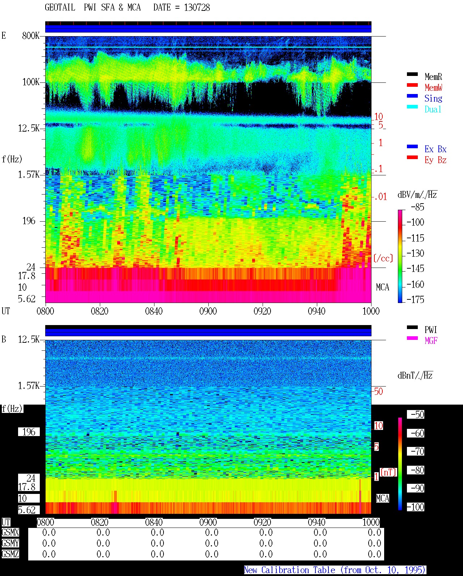Click '17.8' on the E panel axis
The image size is (463, 576).
pos(27,276)
